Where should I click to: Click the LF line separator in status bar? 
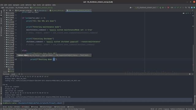coord(156,109)
